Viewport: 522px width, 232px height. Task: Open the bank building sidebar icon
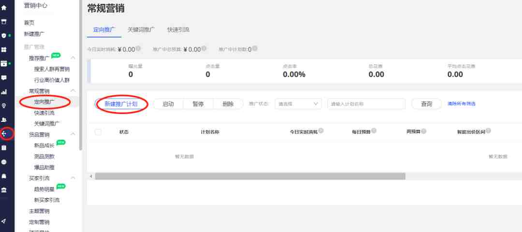tap(4, 190)
